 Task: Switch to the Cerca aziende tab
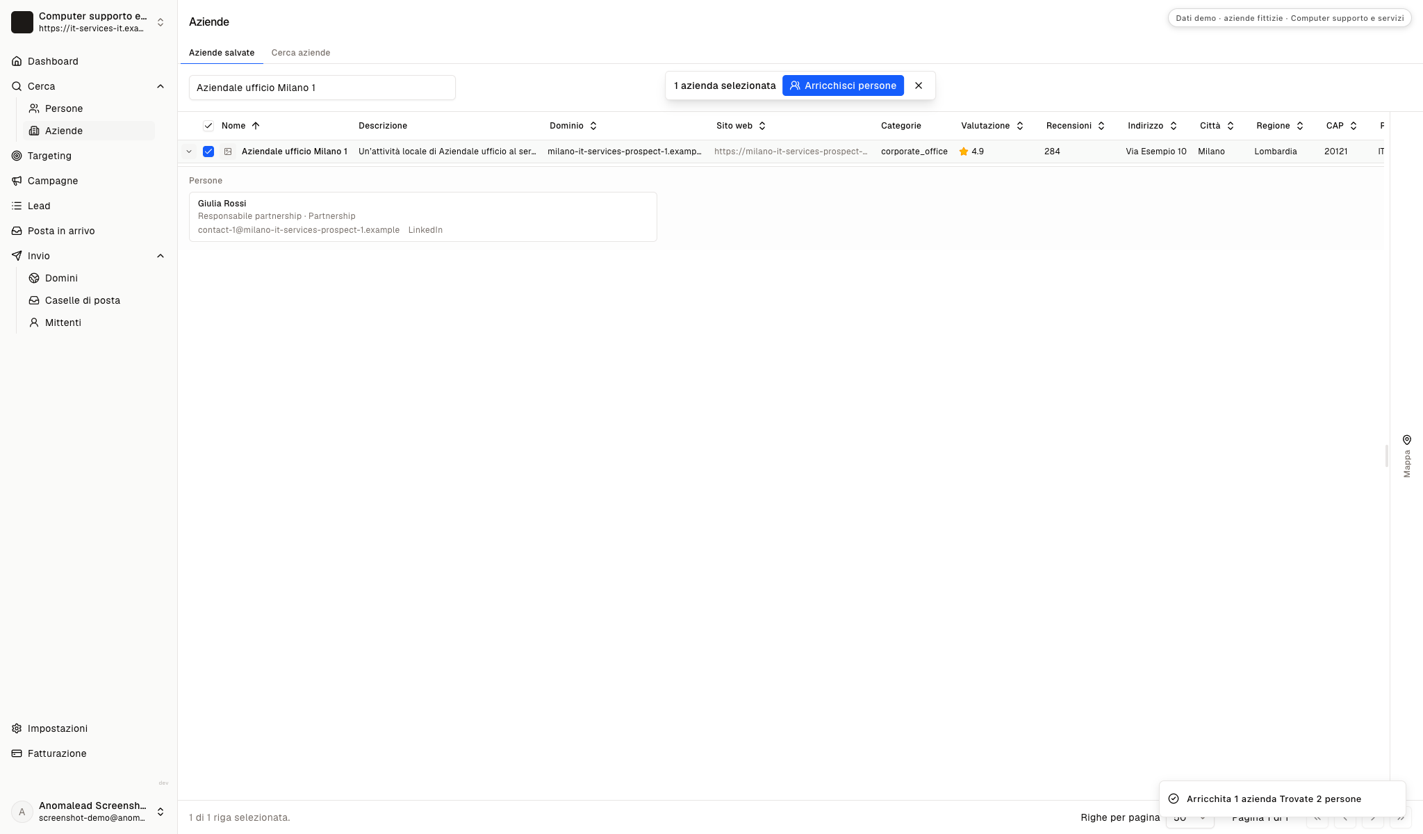pos(301,53)
